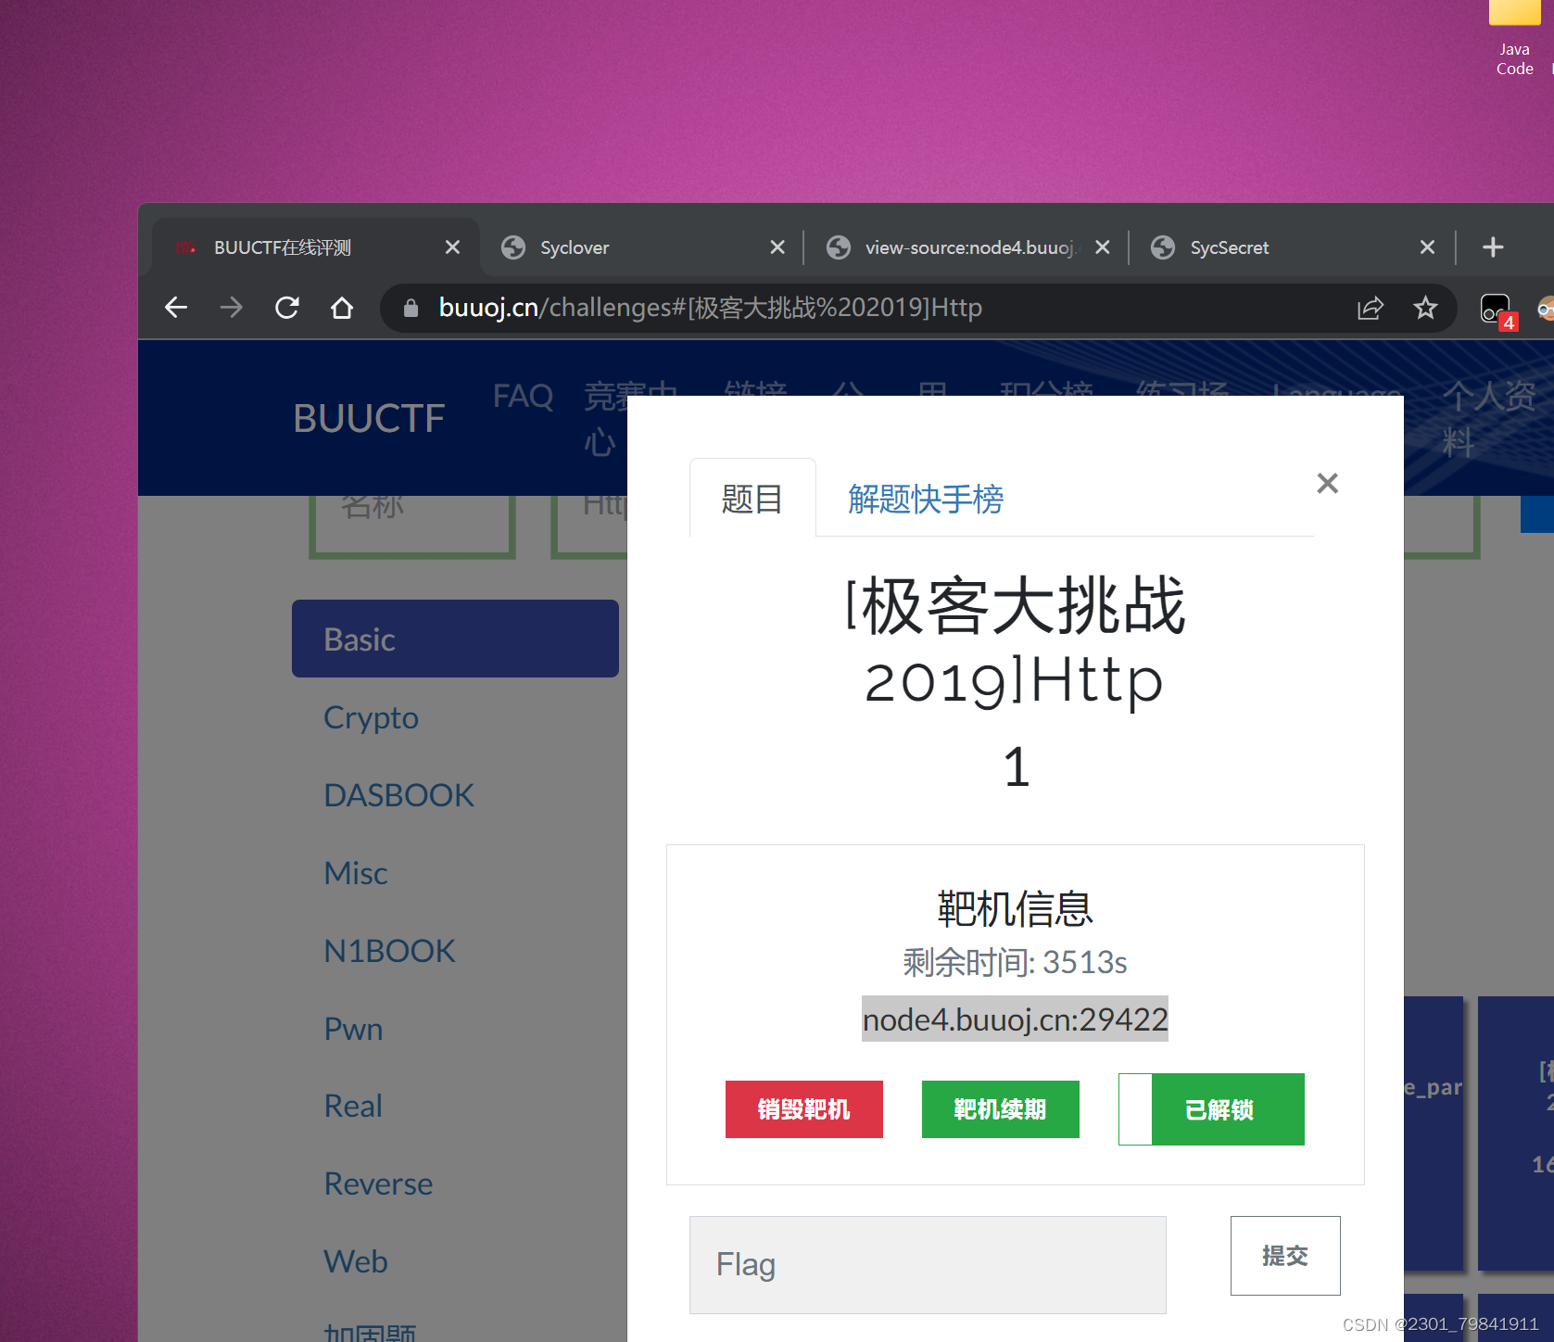Click the 靶机续期 renewal button

coord(1000,1109)
